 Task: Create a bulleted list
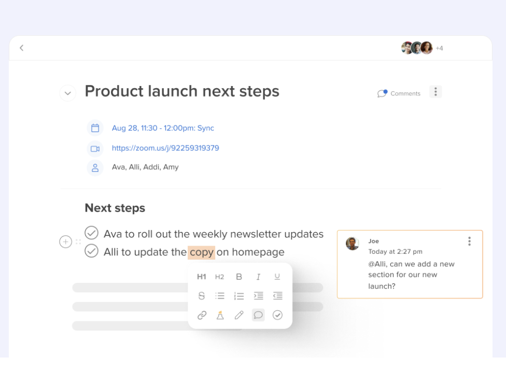coord(220,296)
